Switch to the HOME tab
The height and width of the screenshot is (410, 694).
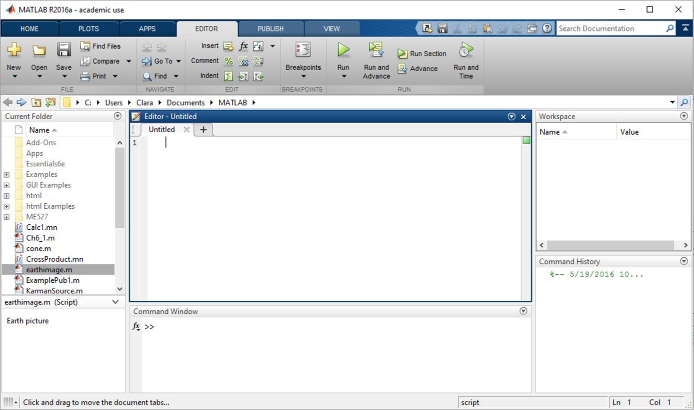pos(29,29)
